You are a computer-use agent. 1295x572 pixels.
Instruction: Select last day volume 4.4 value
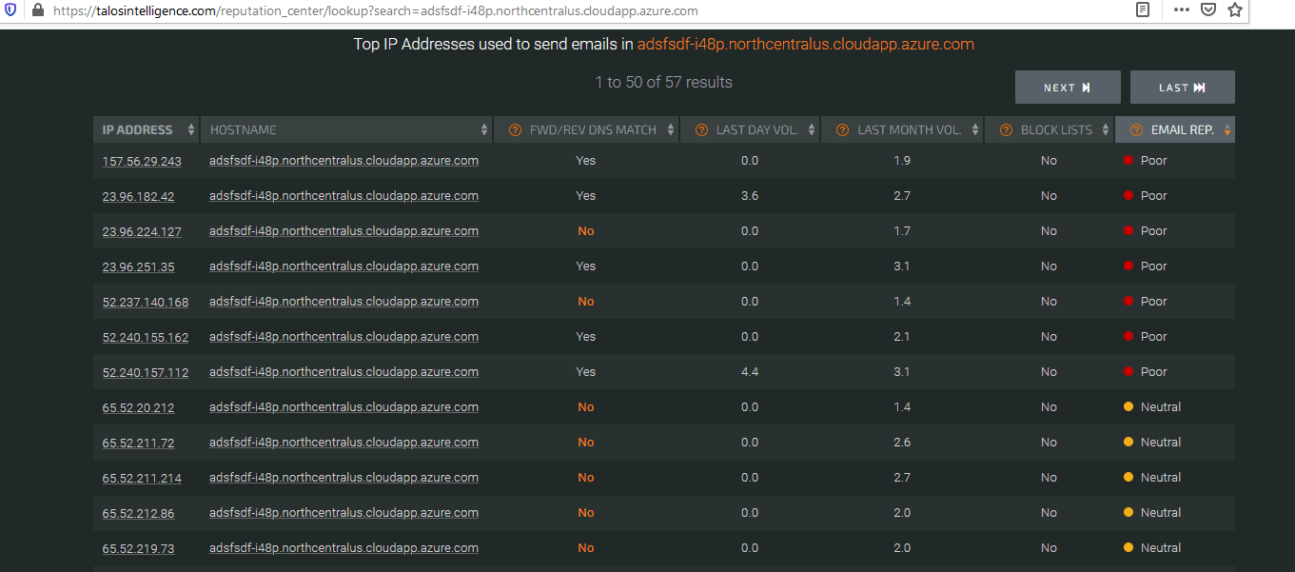(750, 372)
